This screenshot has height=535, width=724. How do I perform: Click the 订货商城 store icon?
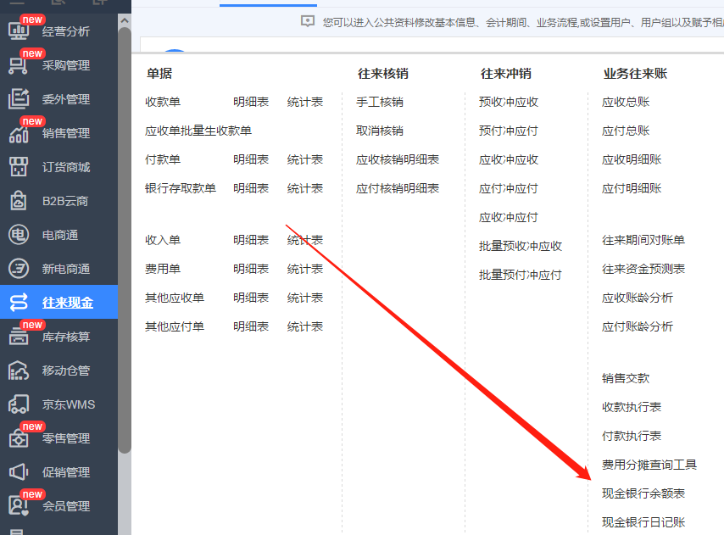pos(19,167)
